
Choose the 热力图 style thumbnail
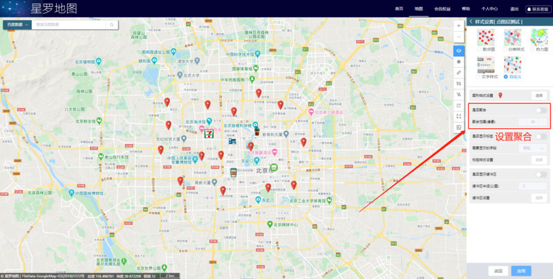click(x=539, y=37)
